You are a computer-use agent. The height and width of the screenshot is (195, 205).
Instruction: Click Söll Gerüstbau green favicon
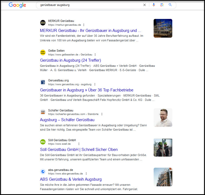(x=43, y=142)
